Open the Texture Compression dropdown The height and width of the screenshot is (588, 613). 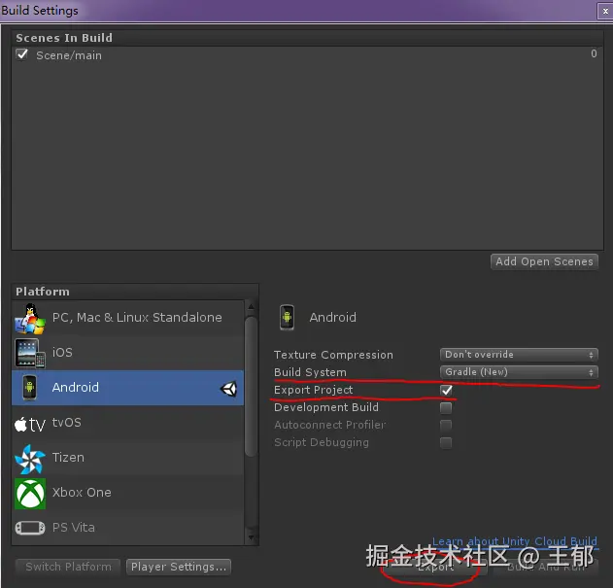[x=519, y=355]
